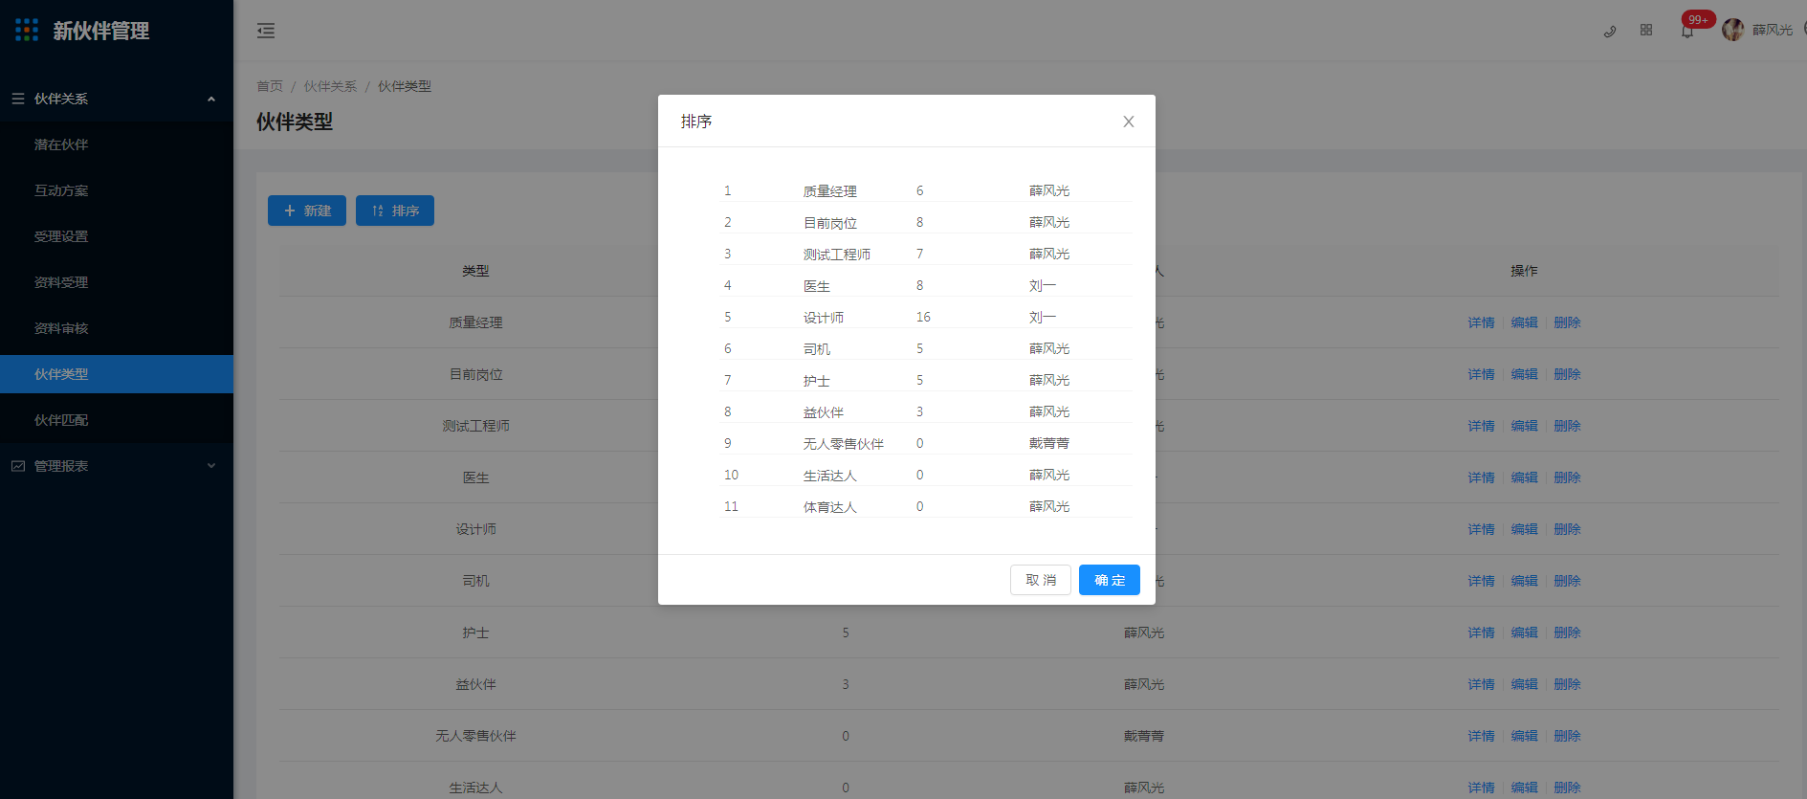Screen dimensions: 1807x799
Task: Click 新伙伴管理 app title
Action: click(100, 31)
